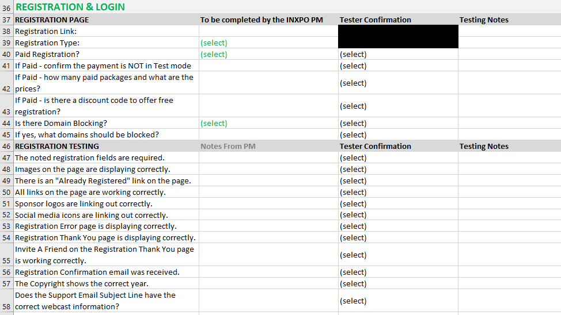Choose tester confirmation for discount code row
561x315 pixels.
click(x=353, y=106)
